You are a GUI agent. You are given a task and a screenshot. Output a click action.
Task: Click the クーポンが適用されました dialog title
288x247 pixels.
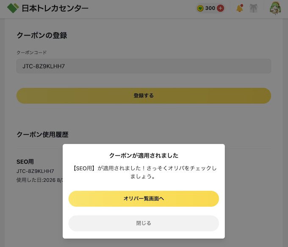(144, 155)
